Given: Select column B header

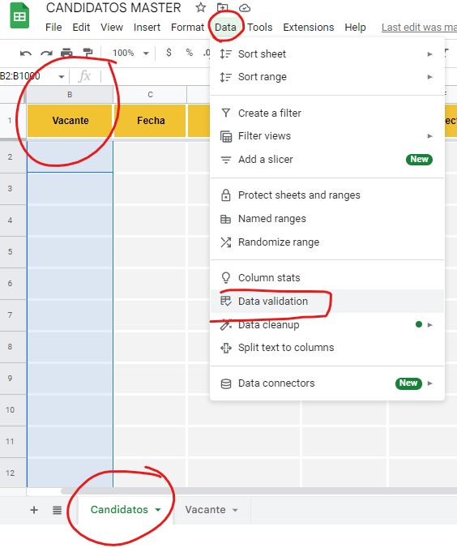Looking at the screenshot, I should 70,94.
